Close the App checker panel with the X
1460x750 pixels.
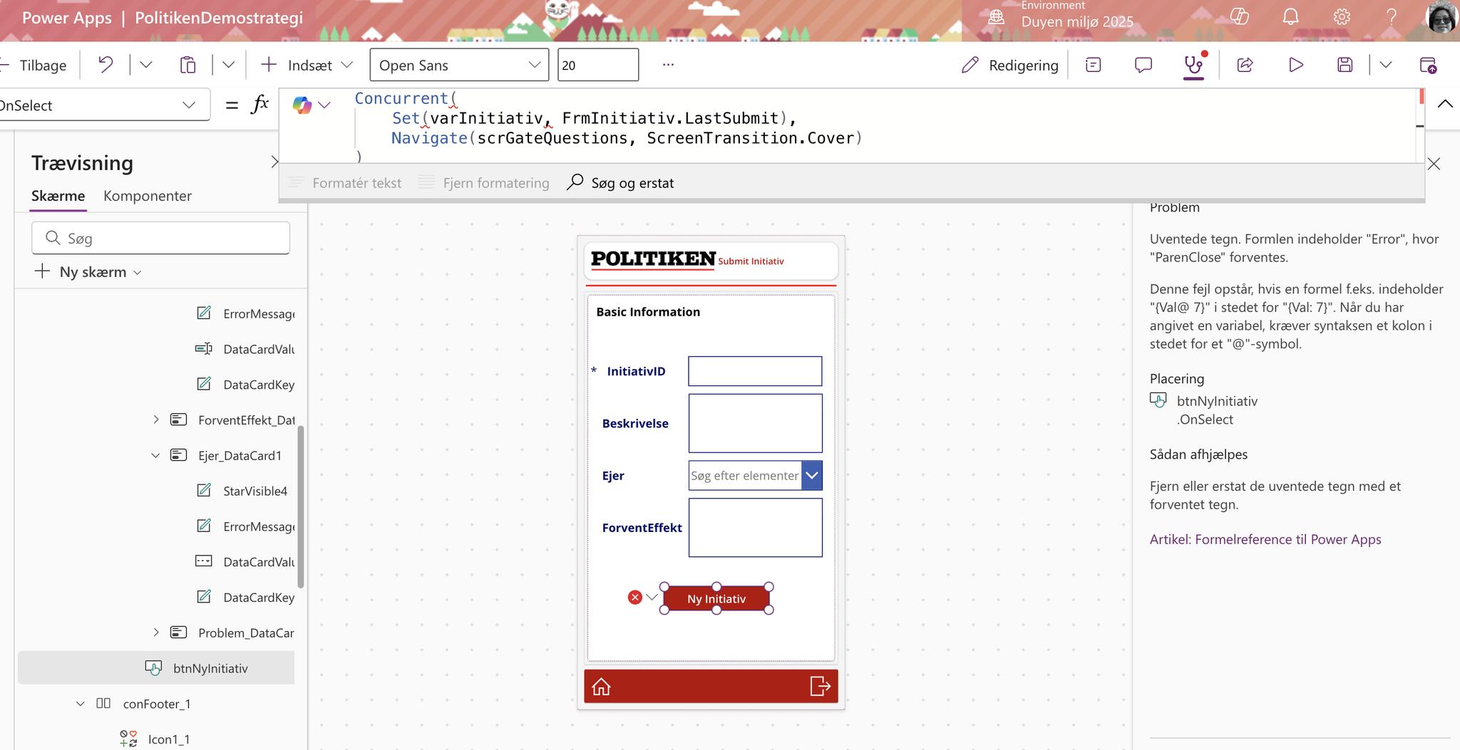1434,164
